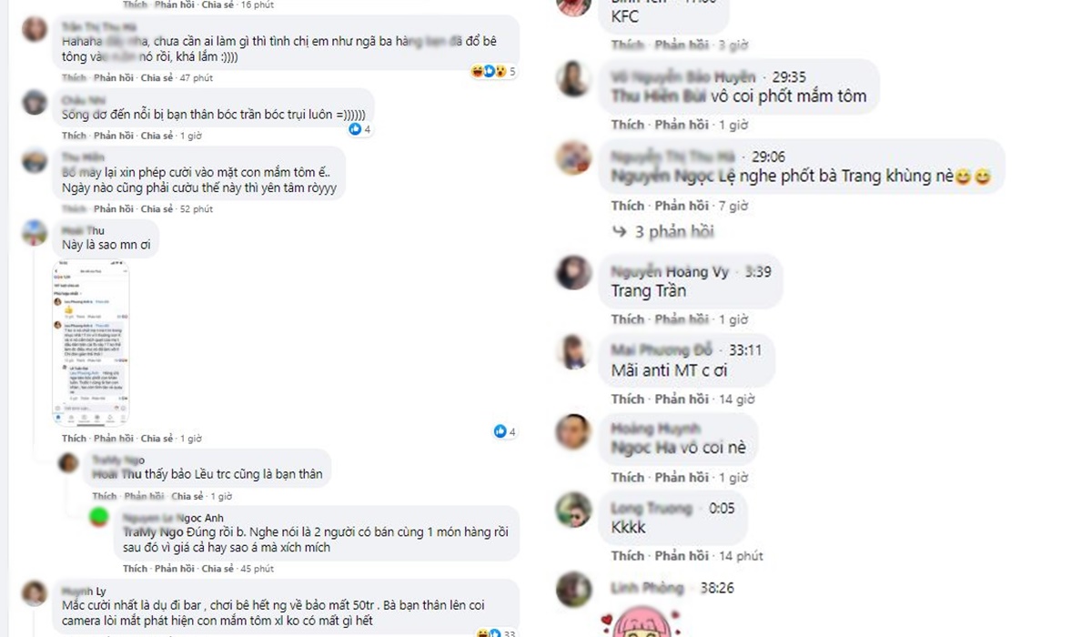The image size is (1092, 637).
Task: Click Phản hồi under the Kkkk comment
Action: (682, 556)
